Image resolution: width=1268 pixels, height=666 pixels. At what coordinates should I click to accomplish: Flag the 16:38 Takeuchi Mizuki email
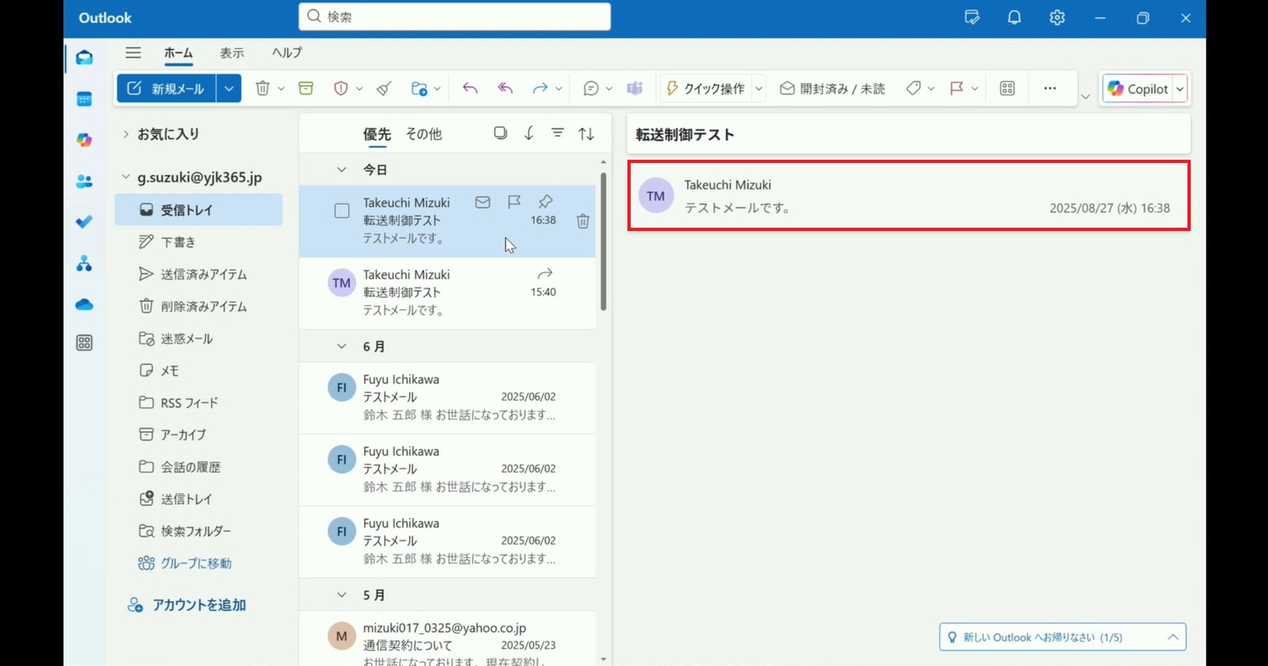click(x=514, y=202)
